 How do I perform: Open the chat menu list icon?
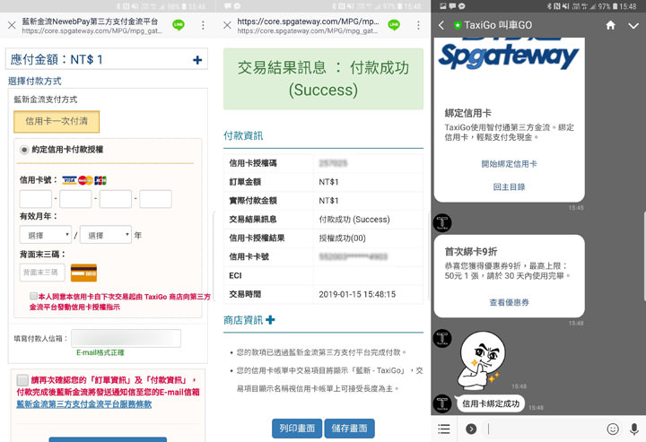point(444,429)
